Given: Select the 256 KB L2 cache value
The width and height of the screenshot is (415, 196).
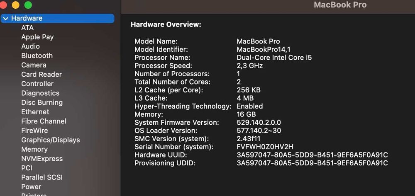Looking at the screenshot, I should click(x=249, y=90).
